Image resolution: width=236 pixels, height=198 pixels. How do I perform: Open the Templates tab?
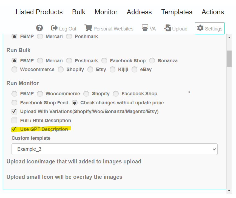177,12
